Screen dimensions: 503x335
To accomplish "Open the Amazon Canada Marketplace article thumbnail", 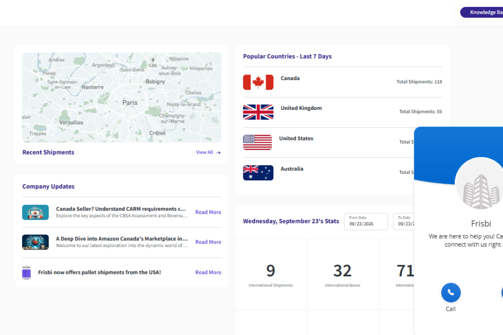I will (36, 242).
